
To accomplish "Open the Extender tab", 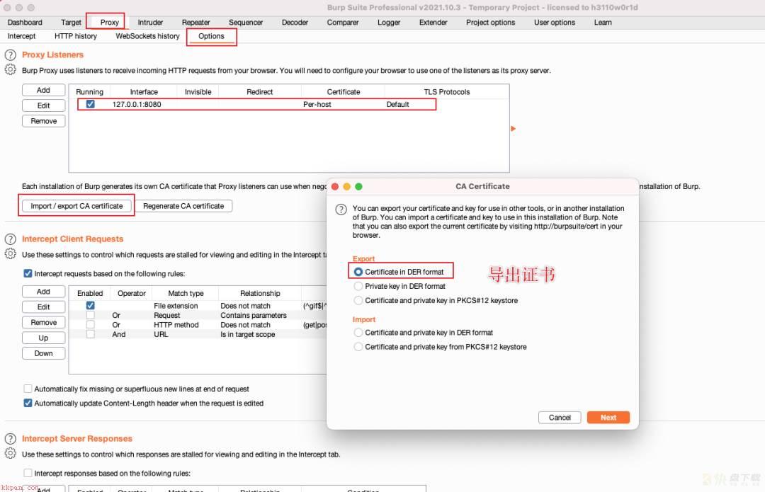I will coord(433,23).
